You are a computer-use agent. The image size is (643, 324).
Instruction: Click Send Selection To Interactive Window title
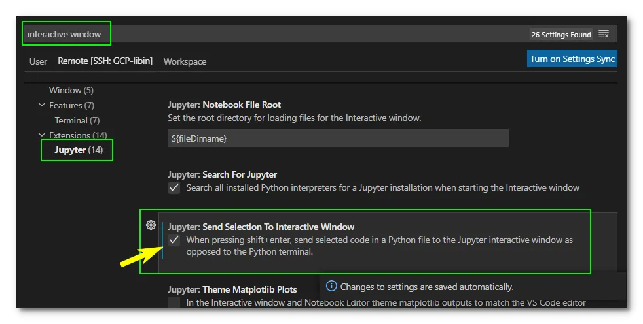[x=278, y=227]
